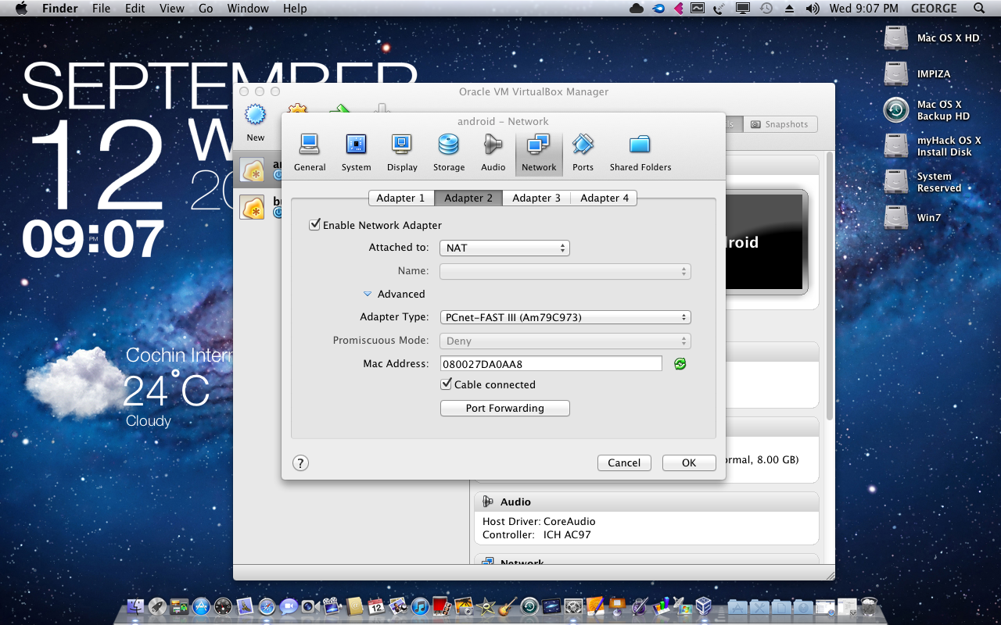Screen dimensions: 1001x625
Task: Click the GEORGE user menu
Action: [x=934, y=9]
